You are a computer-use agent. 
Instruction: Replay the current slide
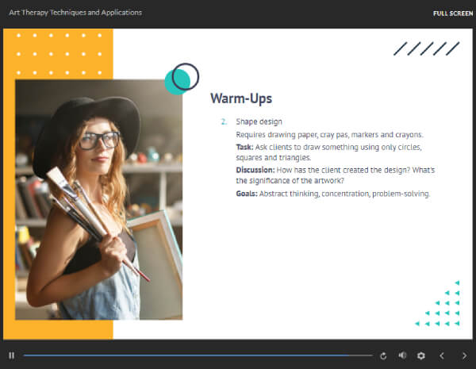pos(384,356)
